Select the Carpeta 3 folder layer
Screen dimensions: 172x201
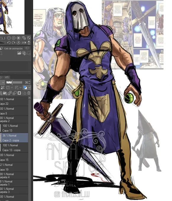pyautogui.click(x=14, y=190)
